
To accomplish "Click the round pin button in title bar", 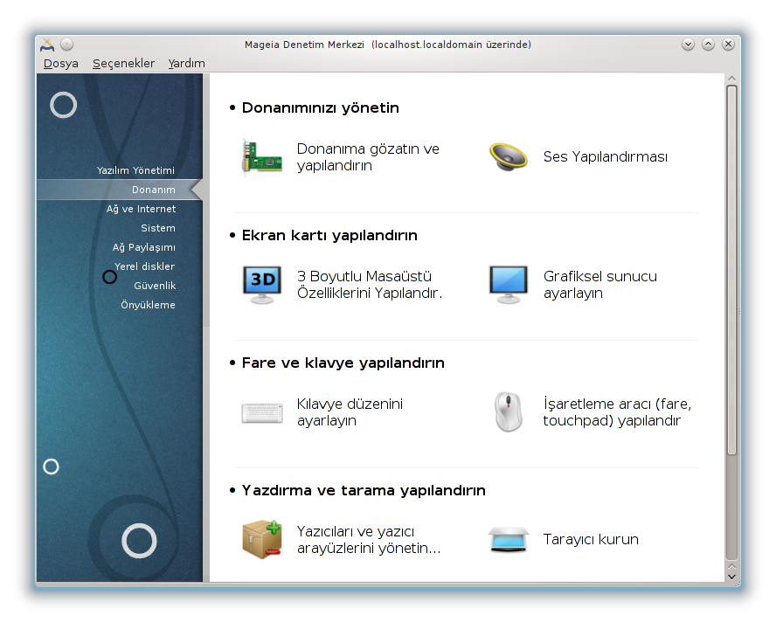I will pos(66,45).
